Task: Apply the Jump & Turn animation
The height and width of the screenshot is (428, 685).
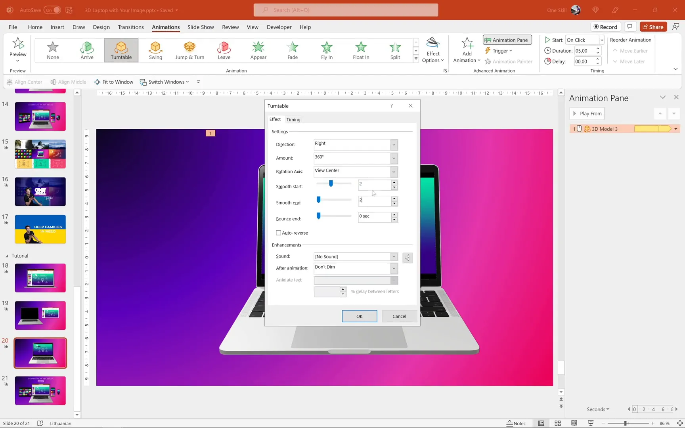Action: click(x=189, y=50)
